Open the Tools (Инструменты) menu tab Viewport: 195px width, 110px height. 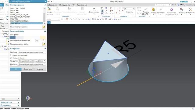65,5
